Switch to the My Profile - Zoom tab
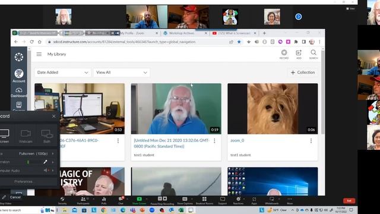 click(x=136, y=33)
